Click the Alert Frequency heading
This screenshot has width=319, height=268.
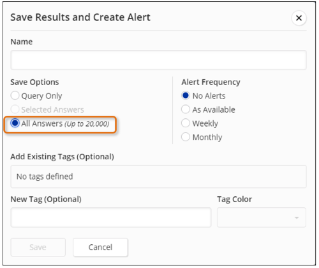pos(211,82)
